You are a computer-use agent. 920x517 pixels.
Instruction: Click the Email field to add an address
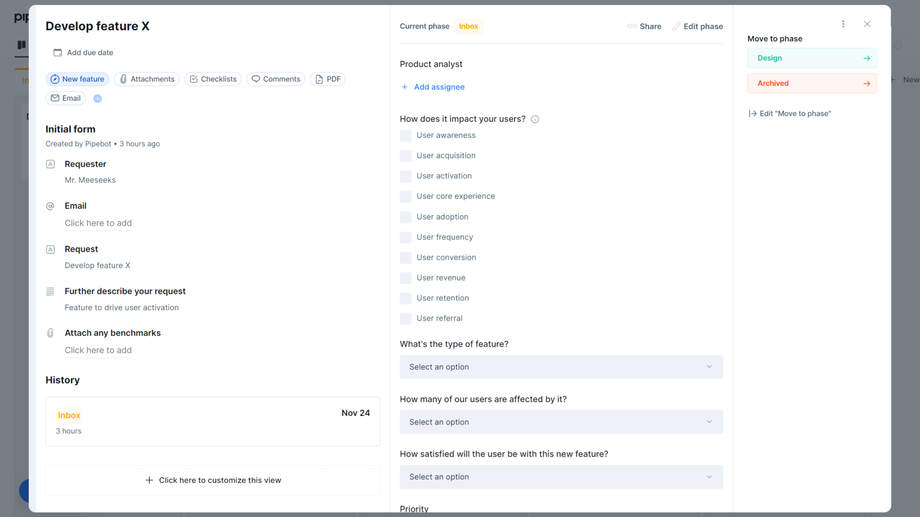[98, 223]
